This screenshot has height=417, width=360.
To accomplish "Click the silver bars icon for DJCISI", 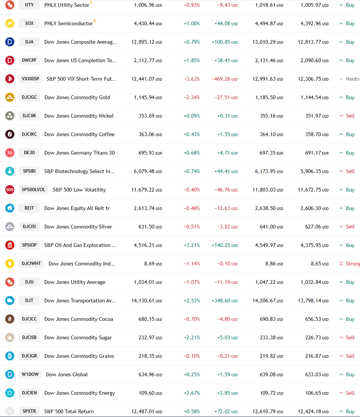I will (x=10, y=227).
